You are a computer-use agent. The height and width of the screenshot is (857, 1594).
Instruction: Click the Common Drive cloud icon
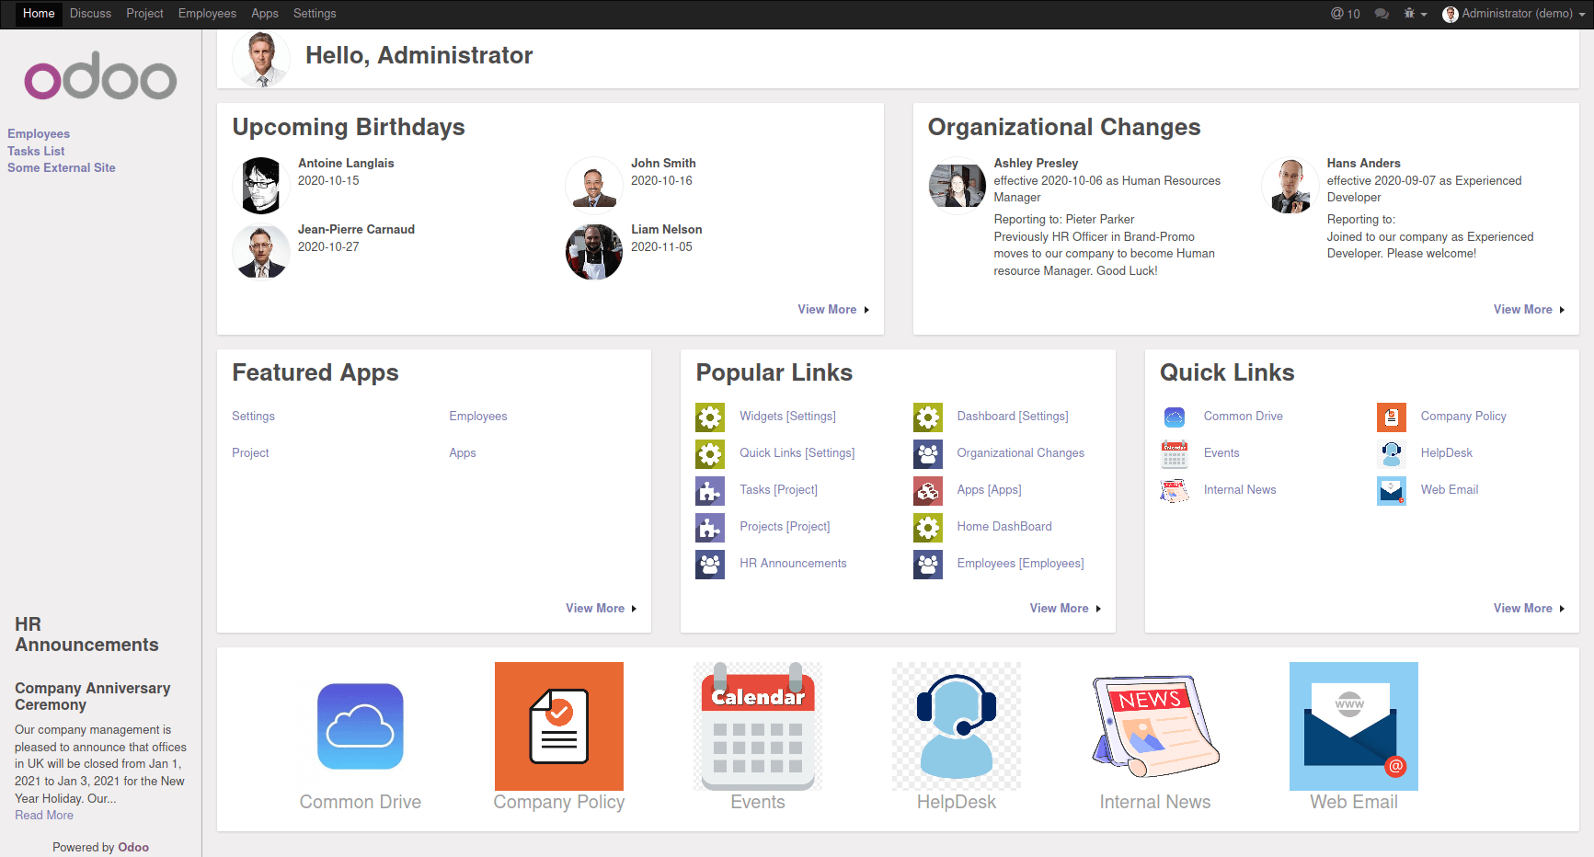click(x=360, y=726)
